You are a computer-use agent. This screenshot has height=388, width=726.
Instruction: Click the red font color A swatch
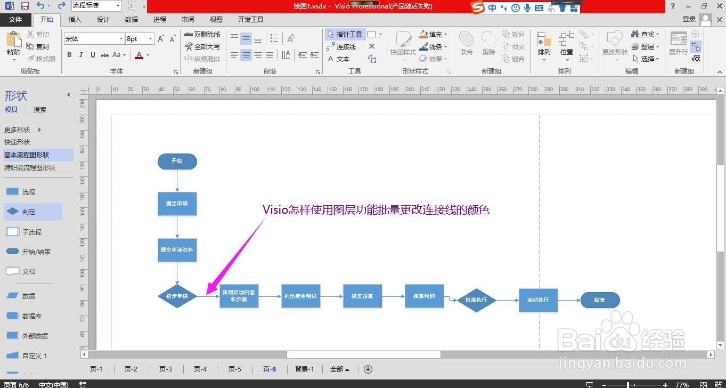pyautogui.click(x=139, y=55)
